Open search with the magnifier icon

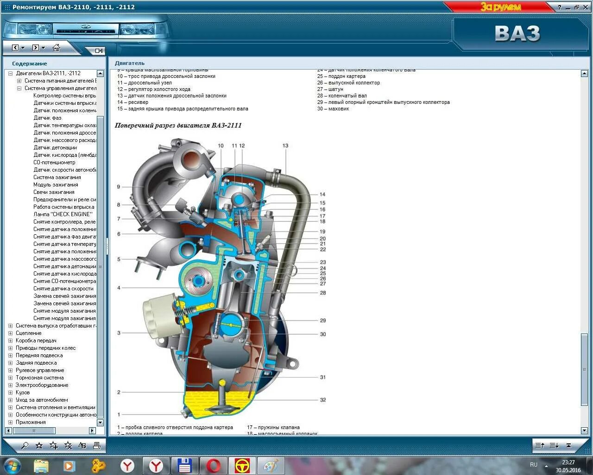pos(25,446)
